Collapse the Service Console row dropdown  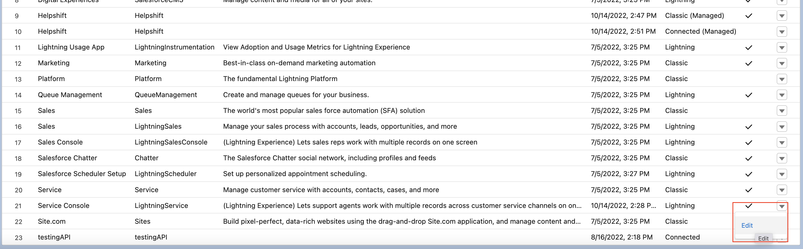pyautogui.click(x=781, y=206)
